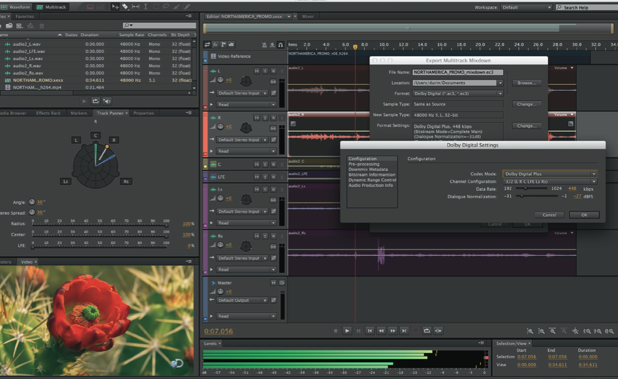Image resolution: width=618 pixels, height=379 pixels.
Task: Click the Fast Forward button in transport
Action: click(x=392, y=330)
